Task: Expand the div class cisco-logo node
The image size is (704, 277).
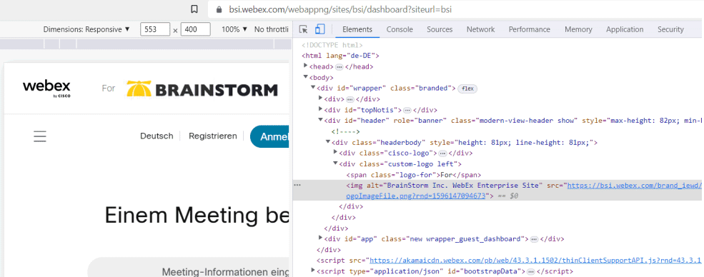Action: point(335,152)
